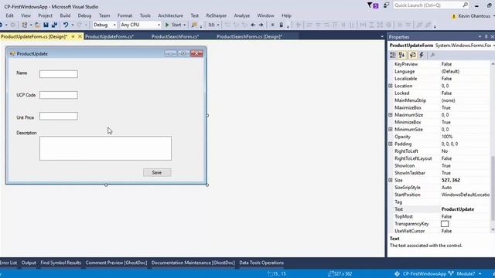The image size is (495, 278).
Task: Expand the MinimumSize property
Action: pos(391,129)
